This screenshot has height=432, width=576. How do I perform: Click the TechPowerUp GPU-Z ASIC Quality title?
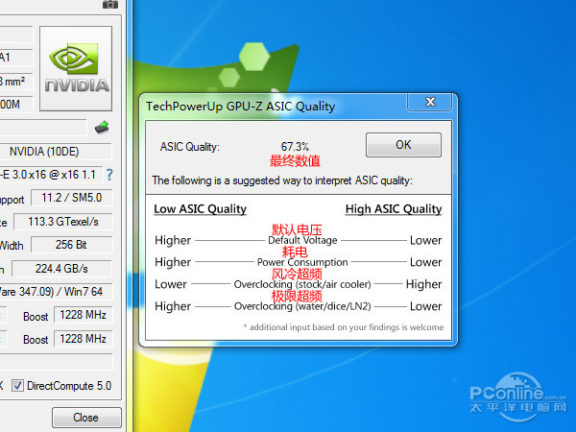click(x=241, y=107)
